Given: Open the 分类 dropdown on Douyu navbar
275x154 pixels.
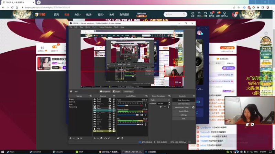Looking at the screenshot, I should click(77, 14).
